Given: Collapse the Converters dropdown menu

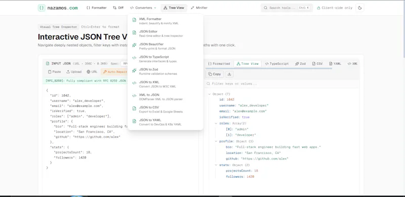Looking at the screenshot, I should (x=143, y=8).
